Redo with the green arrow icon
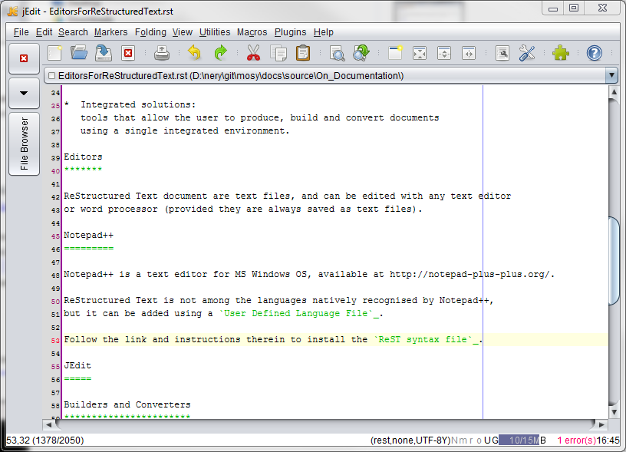This screenshot has width=626, height=452. 220,53
